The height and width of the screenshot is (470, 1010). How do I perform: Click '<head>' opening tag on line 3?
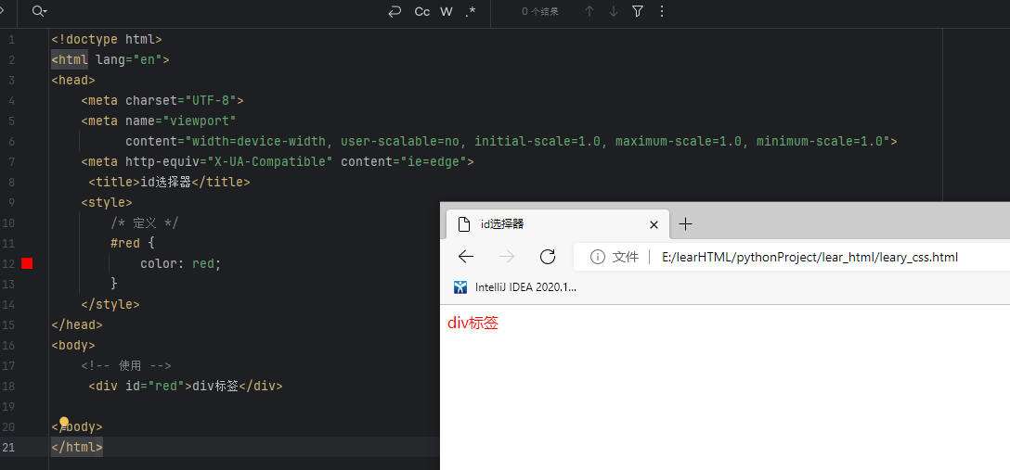tap(73, 81)
